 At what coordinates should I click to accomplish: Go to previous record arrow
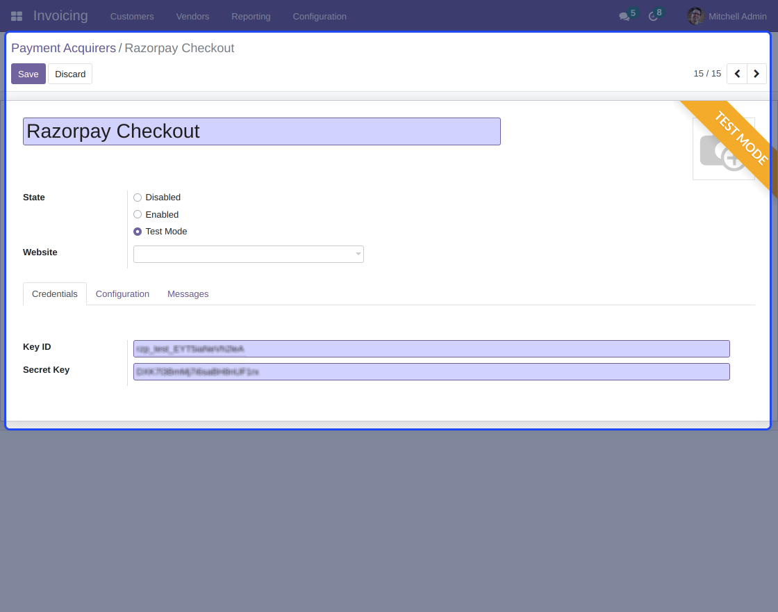(x=737, y=74)
